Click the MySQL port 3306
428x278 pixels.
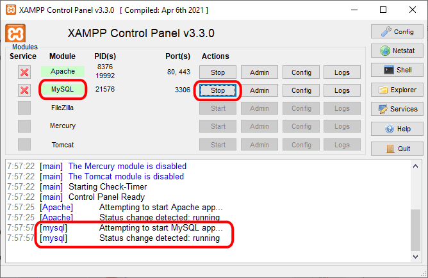coord(183,90)
